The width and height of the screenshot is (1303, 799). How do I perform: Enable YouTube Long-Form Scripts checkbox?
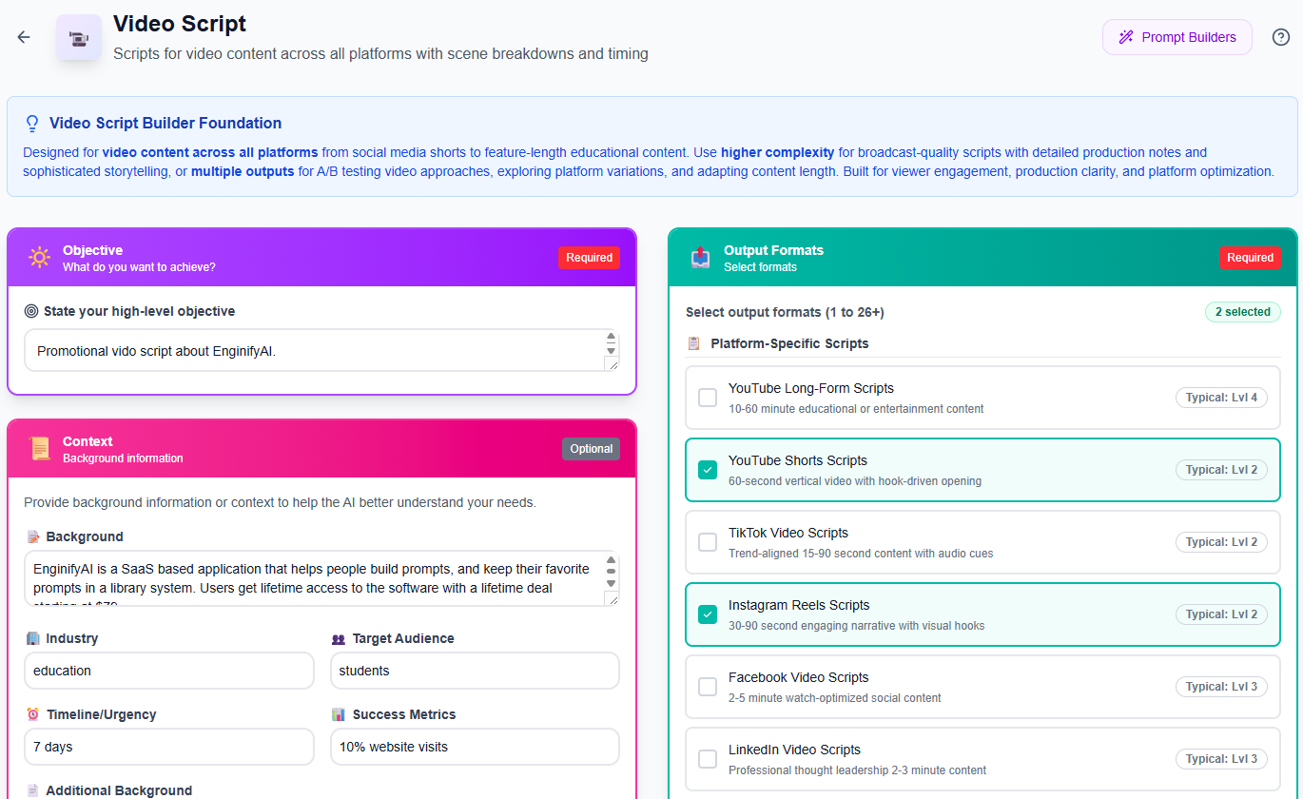[708, 398]
